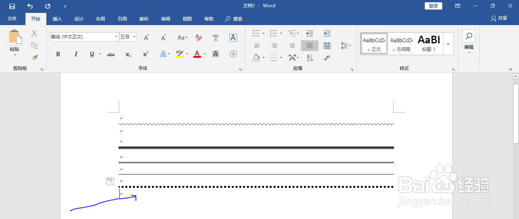The height and width of the screenshot is (219, 519).
Task: Apply center alignment in the paragraph group
Action: [x=274, y=46]
